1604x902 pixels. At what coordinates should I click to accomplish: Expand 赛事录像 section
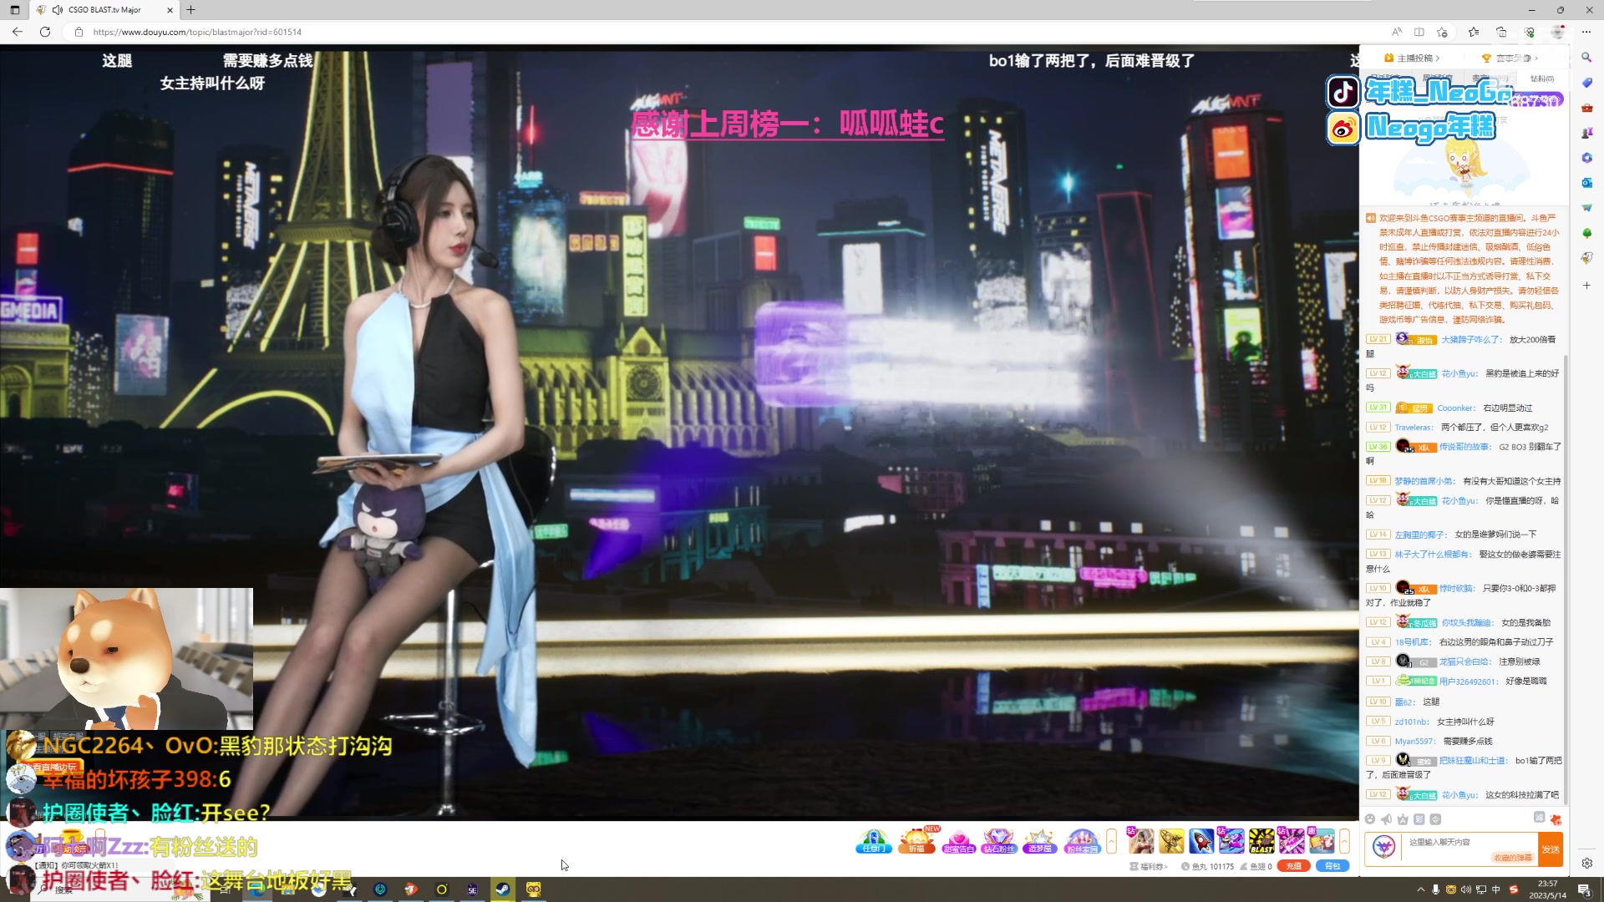point(1510,58)
